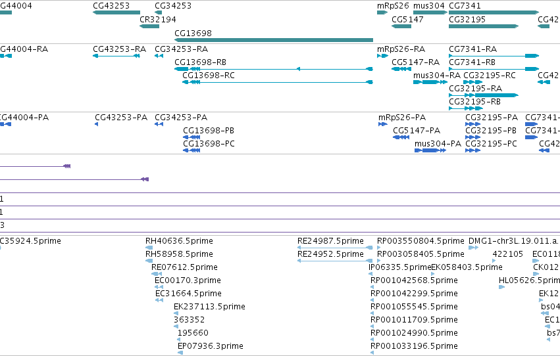Click transcript CG43253-RA
The width and height of the screenshot is (560, 356).
[116, 56]
